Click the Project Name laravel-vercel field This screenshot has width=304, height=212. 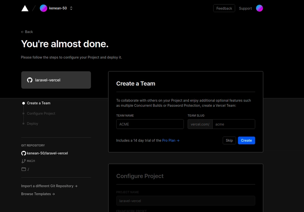click(x=185, y=201)
